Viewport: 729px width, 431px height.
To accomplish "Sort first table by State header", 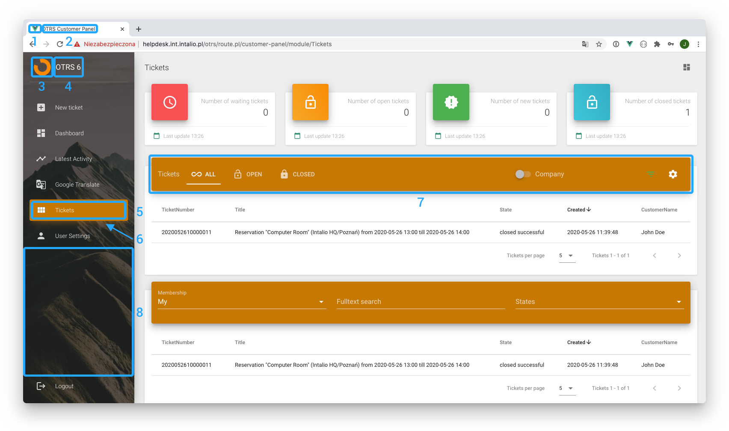I will [506, 210].
